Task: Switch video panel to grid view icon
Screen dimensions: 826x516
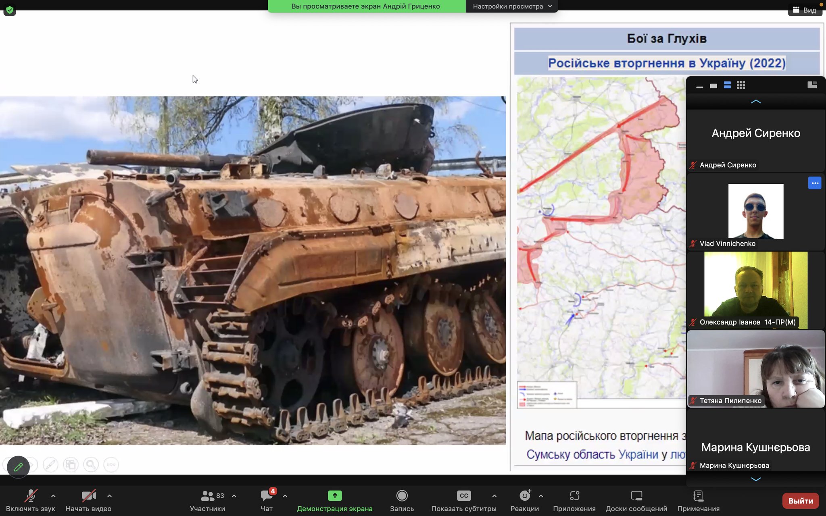Action: [741, 85]
